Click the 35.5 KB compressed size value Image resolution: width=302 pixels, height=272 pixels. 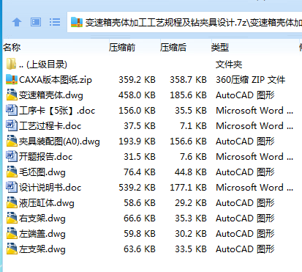(191, 111)
